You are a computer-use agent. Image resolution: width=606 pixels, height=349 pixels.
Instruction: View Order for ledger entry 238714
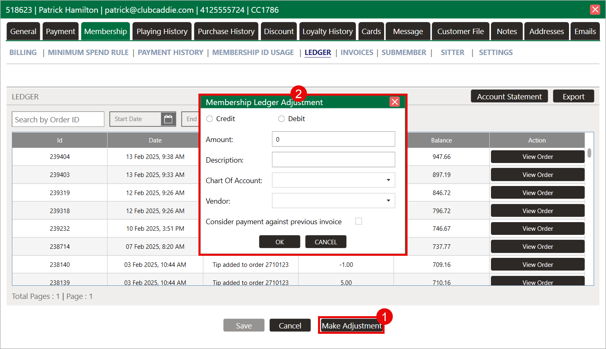(x=537, y=247)
